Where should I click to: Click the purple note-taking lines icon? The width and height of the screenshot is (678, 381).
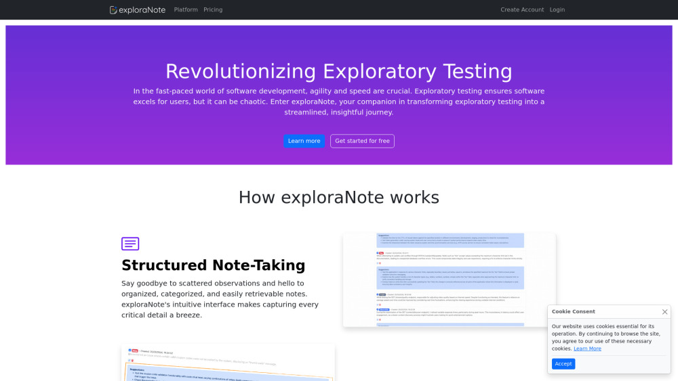coord(130,244)
